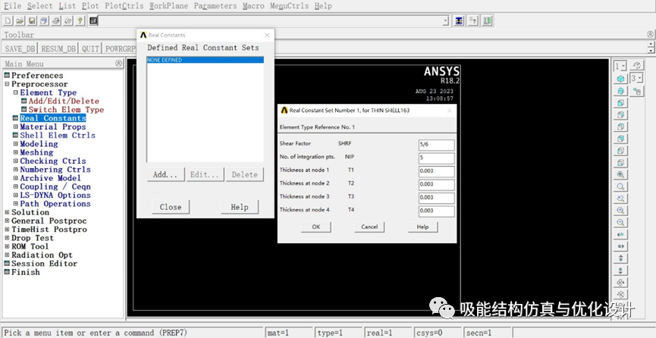The width and height of the screenshot is (656, 338).
Task: Open the PlotCtrls menu
Action: click(x=124, y=6)
